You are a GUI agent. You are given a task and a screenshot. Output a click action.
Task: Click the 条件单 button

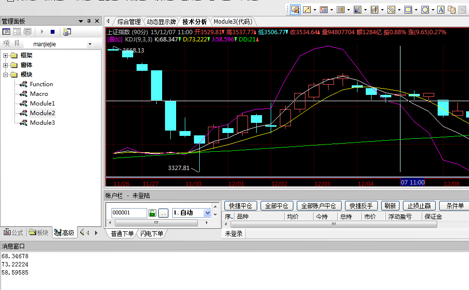[455, 206]
